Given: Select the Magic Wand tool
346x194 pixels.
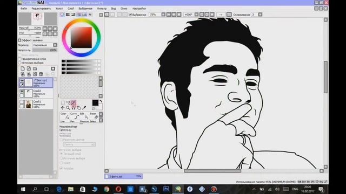Looking at the screenshot, I should tap(74, 102).
